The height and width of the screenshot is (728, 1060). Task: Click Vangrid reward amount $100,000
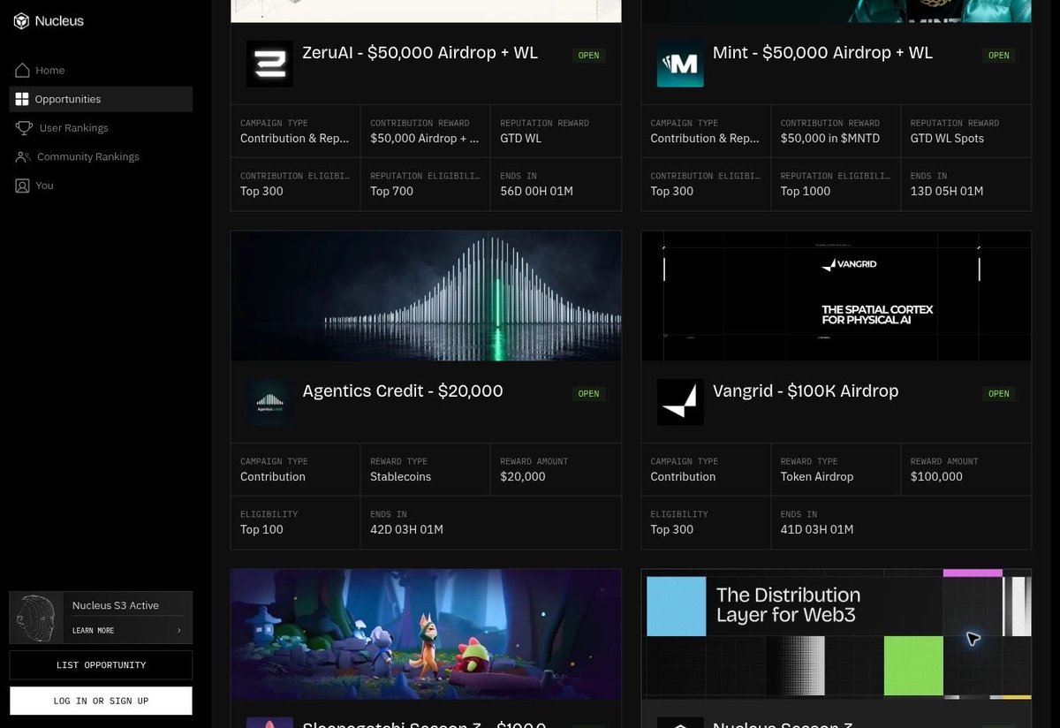click(x=936, y=476)
